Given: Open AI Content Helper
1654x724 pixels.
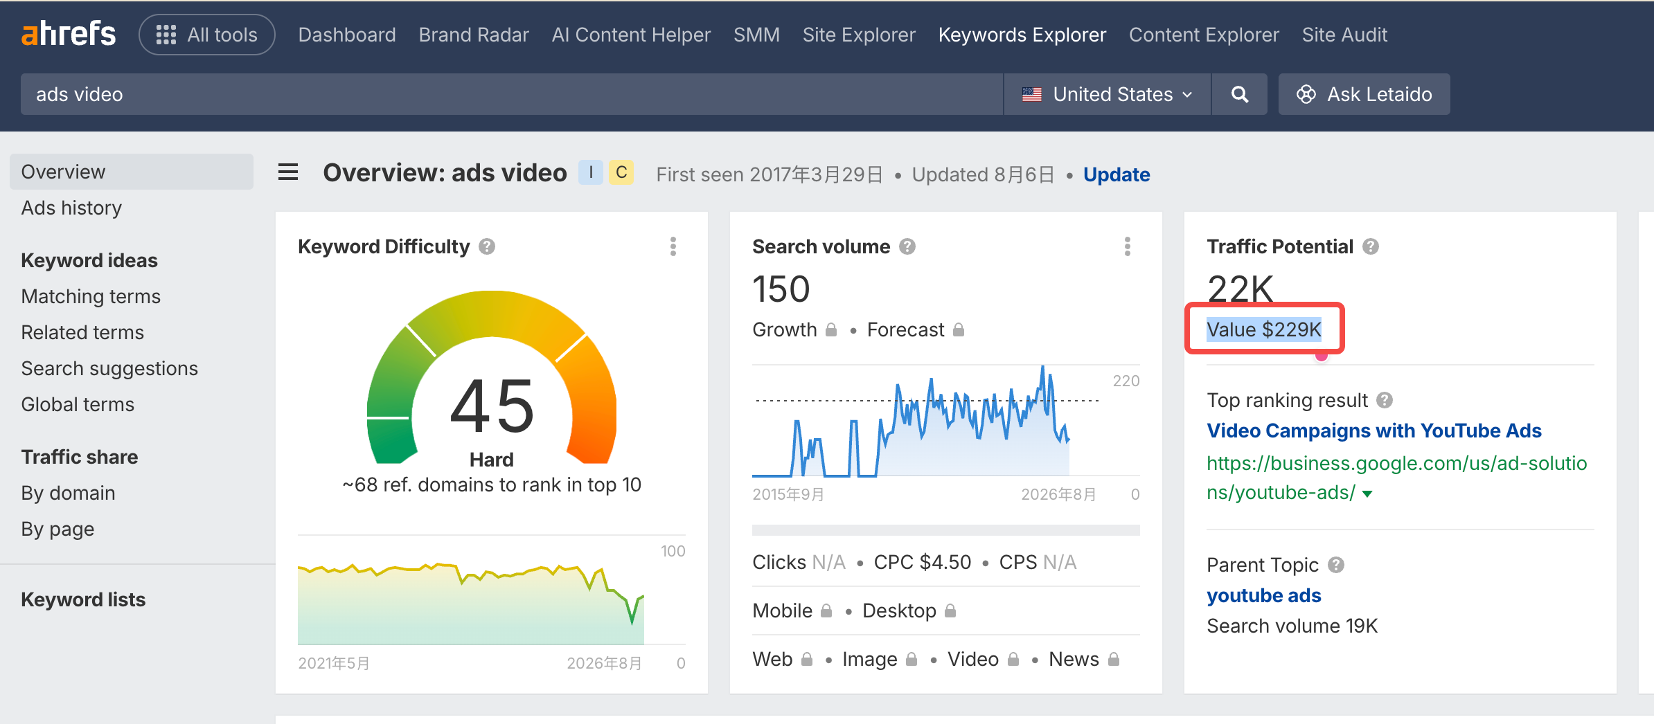Looking at the screenshot, I should (x=631, y=35).
